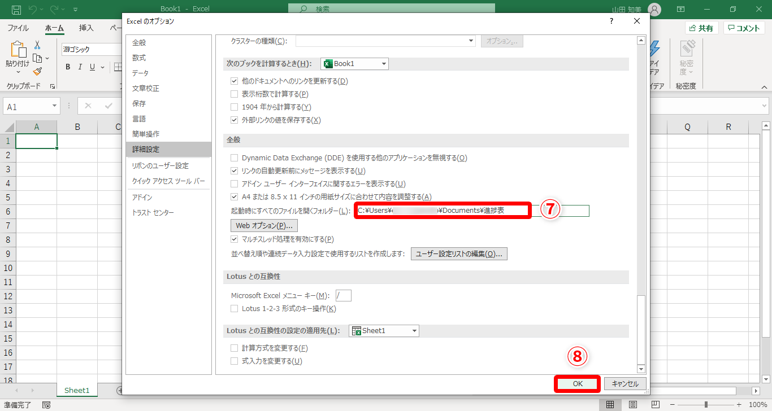Expand the Copy button dropdown arrow
Image resolution: width=772 pixels, height=411 pixels.
pos(47,58)
